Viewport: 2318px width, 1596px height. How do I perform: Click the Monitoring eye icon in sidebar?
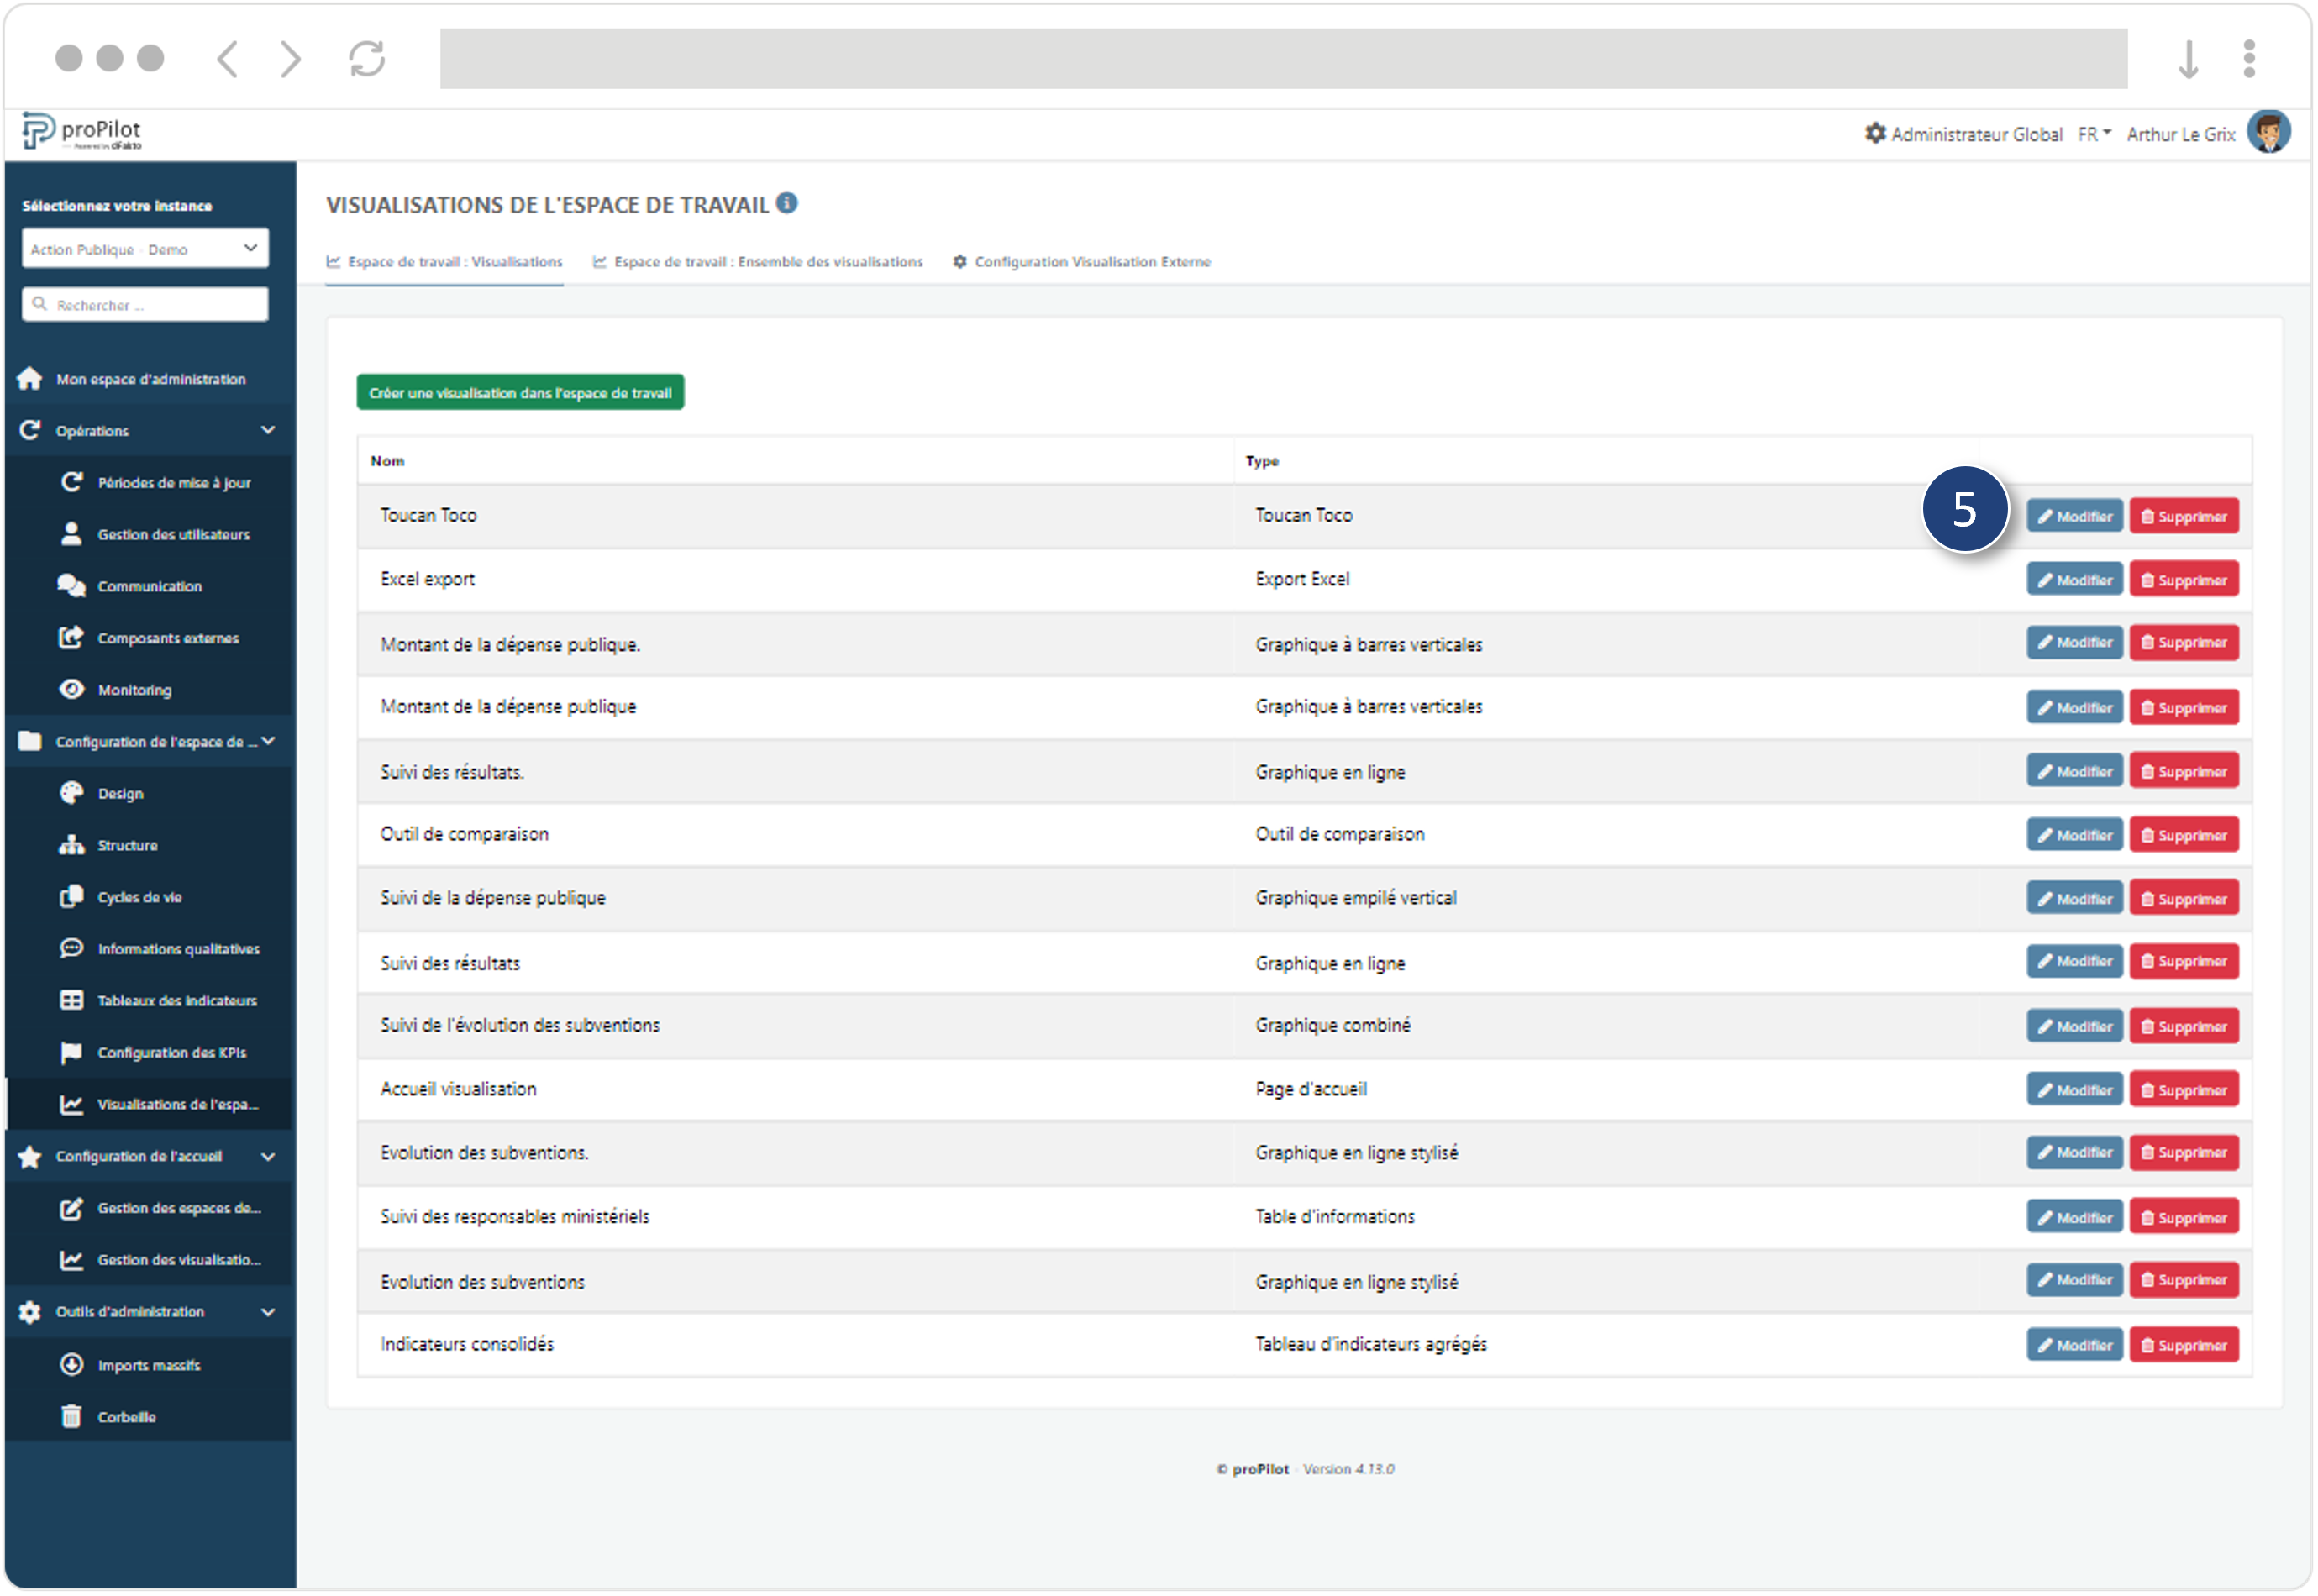click(x=71, y=690)
